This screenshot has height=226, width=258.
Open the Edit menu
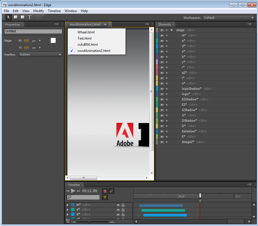pos(16,11)
